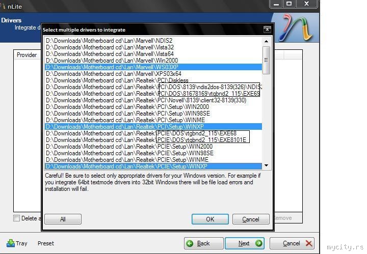Click the green arrow on Back button
This screenshot has height=254, width=367.
[x=190, y=243]
